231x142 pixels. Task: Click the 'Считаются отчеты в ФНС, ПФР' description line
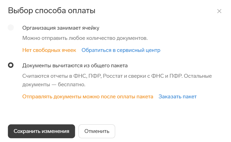[117, 76]
